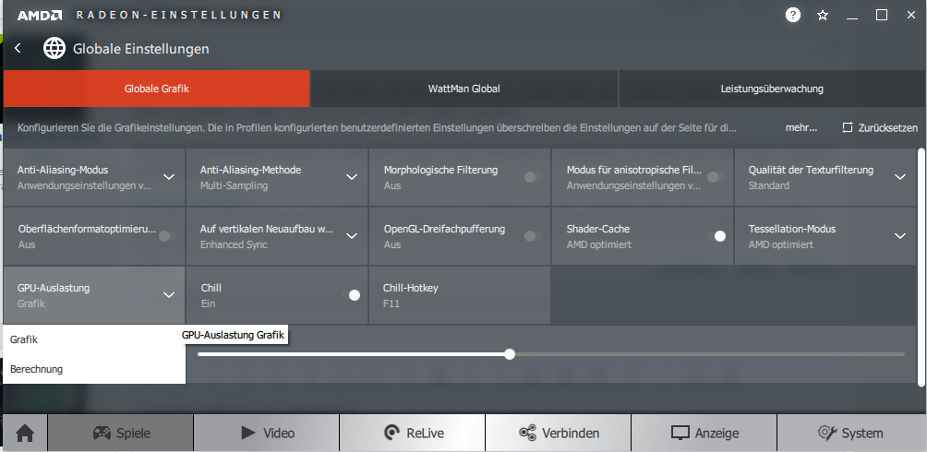Viewport: 927px width, 452px height.
Task: Turn off the Chill switch
Action: tap(351, 295)
